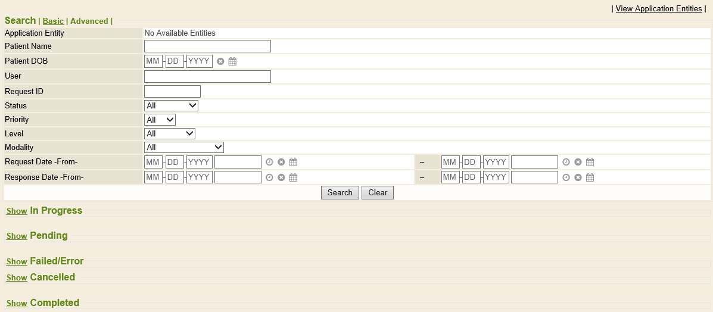The height and width of the screenshot is (312, 713).
Task: Open Request Date From calendar icon
Action: pos(293,162)
